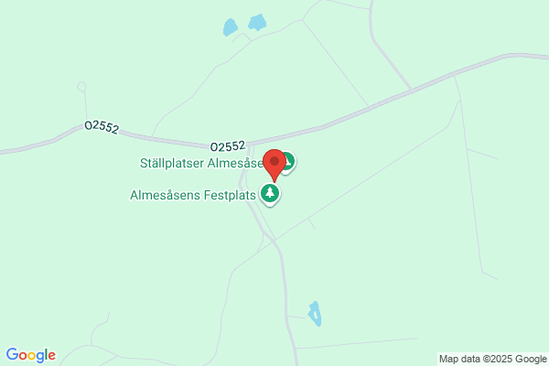Click the letter G in Google logo
This screenshot has width=549, height=366.
point(12,354)
